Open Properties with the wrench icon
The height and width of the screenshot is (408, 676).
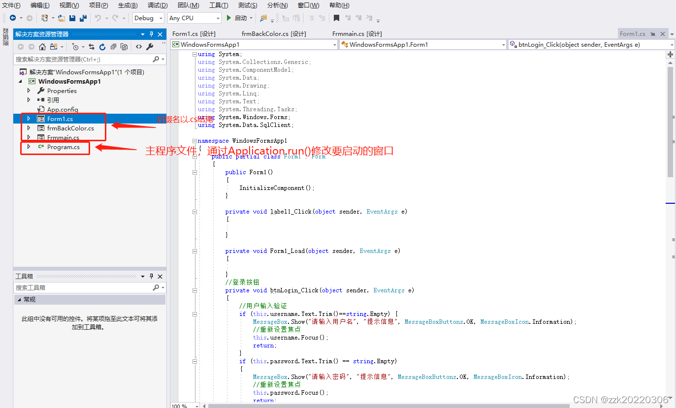[150, 47]
